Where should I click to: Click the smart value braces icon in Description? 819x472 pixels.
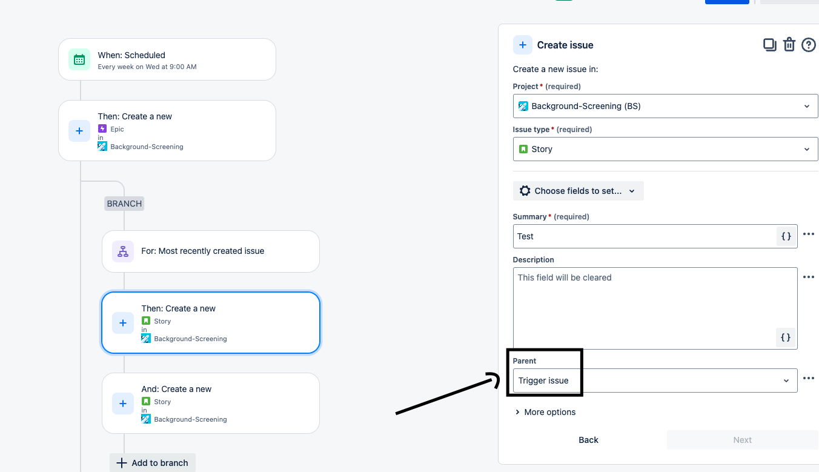click(786, 337)
